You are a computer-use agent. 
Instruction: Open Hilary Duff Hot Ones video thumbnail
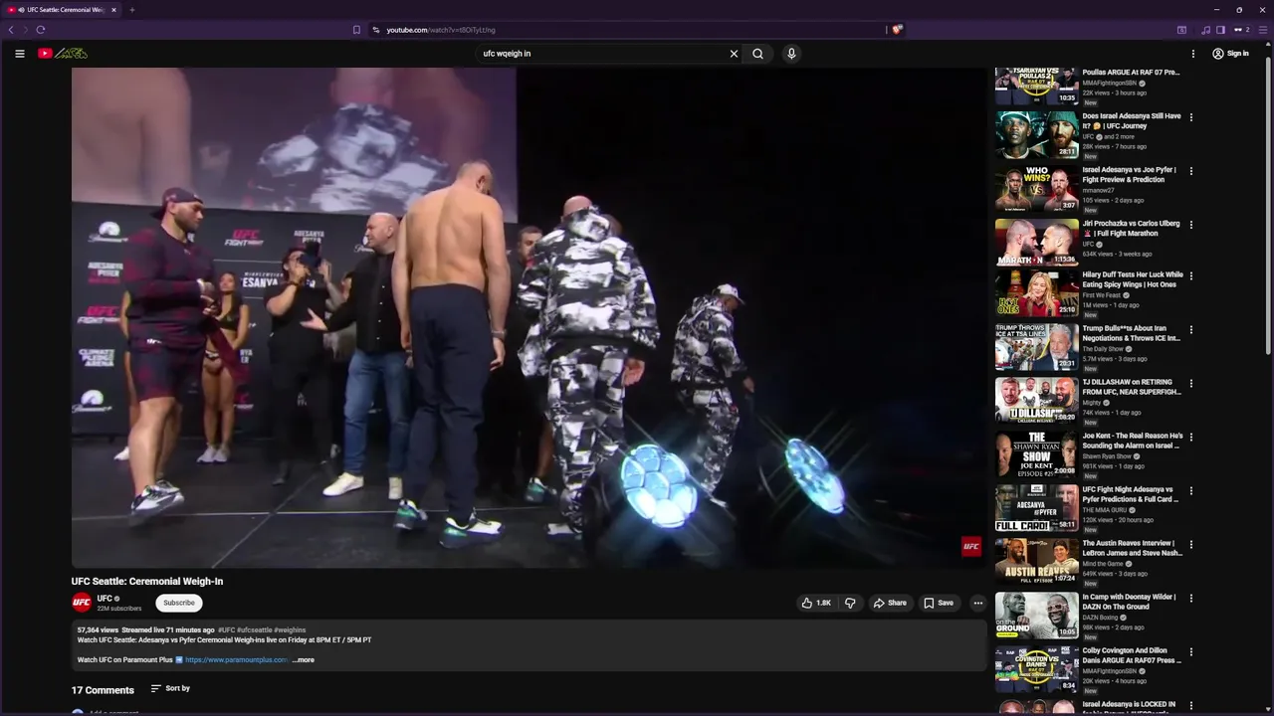[1036, 295]
